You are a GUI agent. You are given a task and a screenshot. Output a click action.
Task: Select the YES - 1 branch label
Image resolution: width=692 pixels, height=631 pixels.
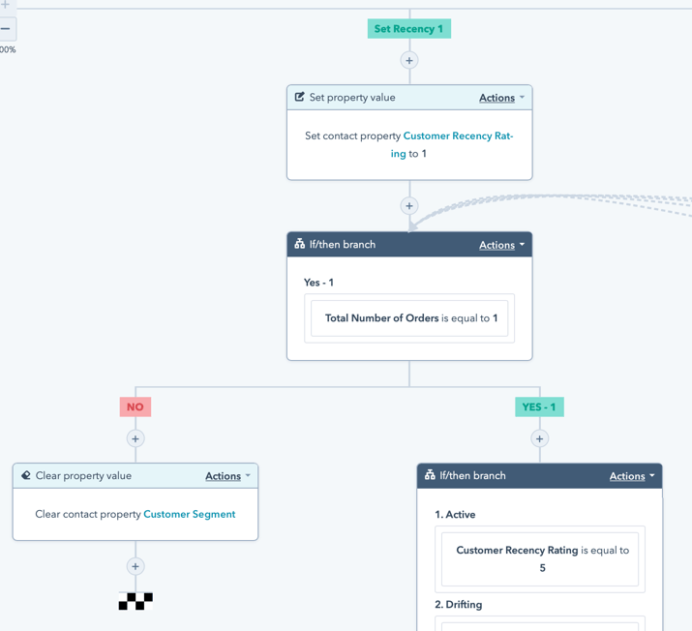click(x=539, y=406)
